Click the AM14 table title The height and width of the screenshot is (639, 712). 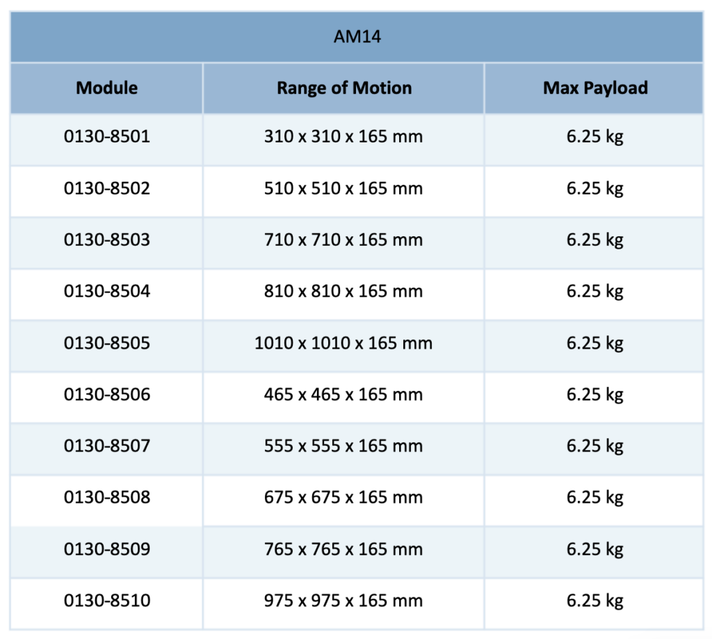click(x=357, y=37)
